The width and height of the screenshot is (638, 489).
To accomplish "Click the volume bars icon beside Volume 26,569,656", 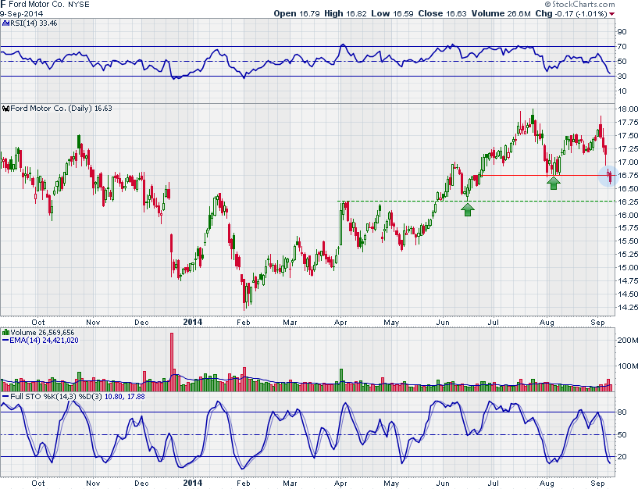I will pos(5,333).
